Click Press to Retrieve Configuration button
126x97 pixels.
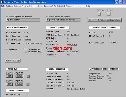point(105,20)
